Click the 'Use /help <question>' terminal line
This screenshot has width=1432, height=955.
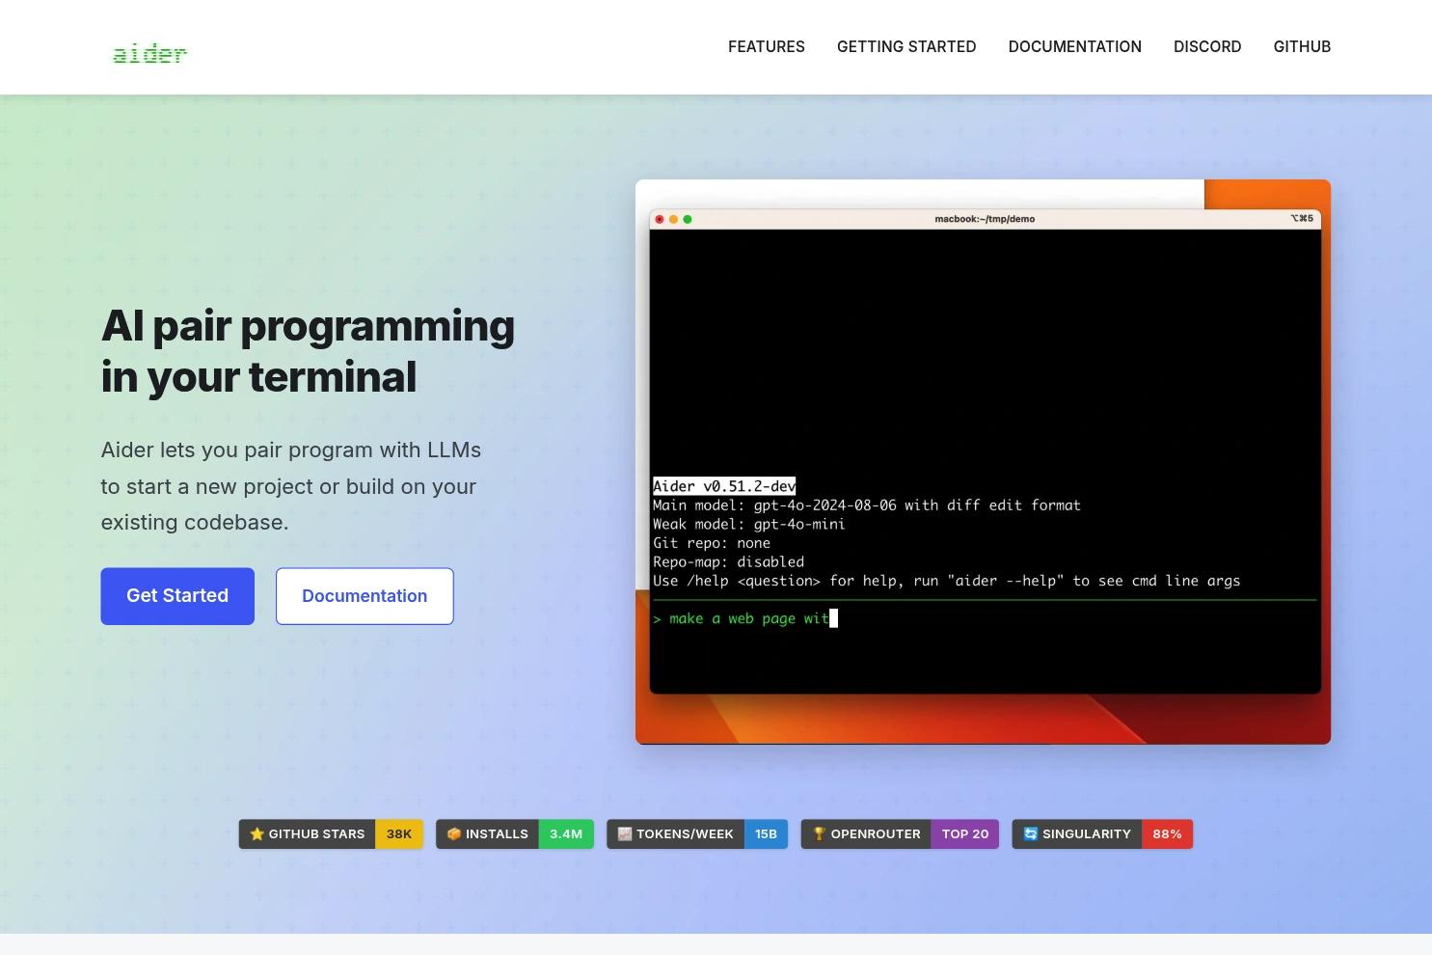tap(947, 581)
